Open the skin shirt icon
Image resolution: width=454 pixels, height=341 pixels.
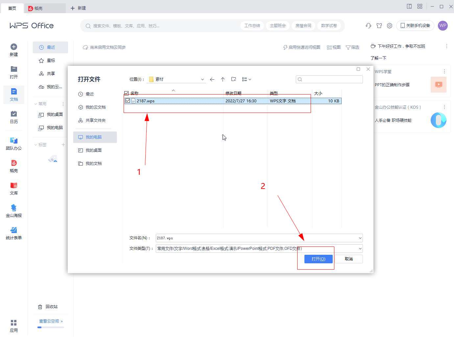[x=379, y=26]
